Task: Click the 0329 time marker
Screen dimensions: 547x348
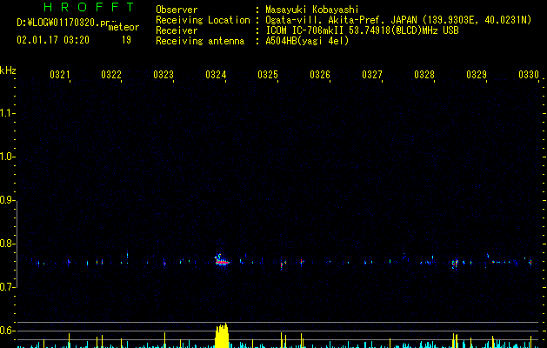Action: click(x=477, y=75)
